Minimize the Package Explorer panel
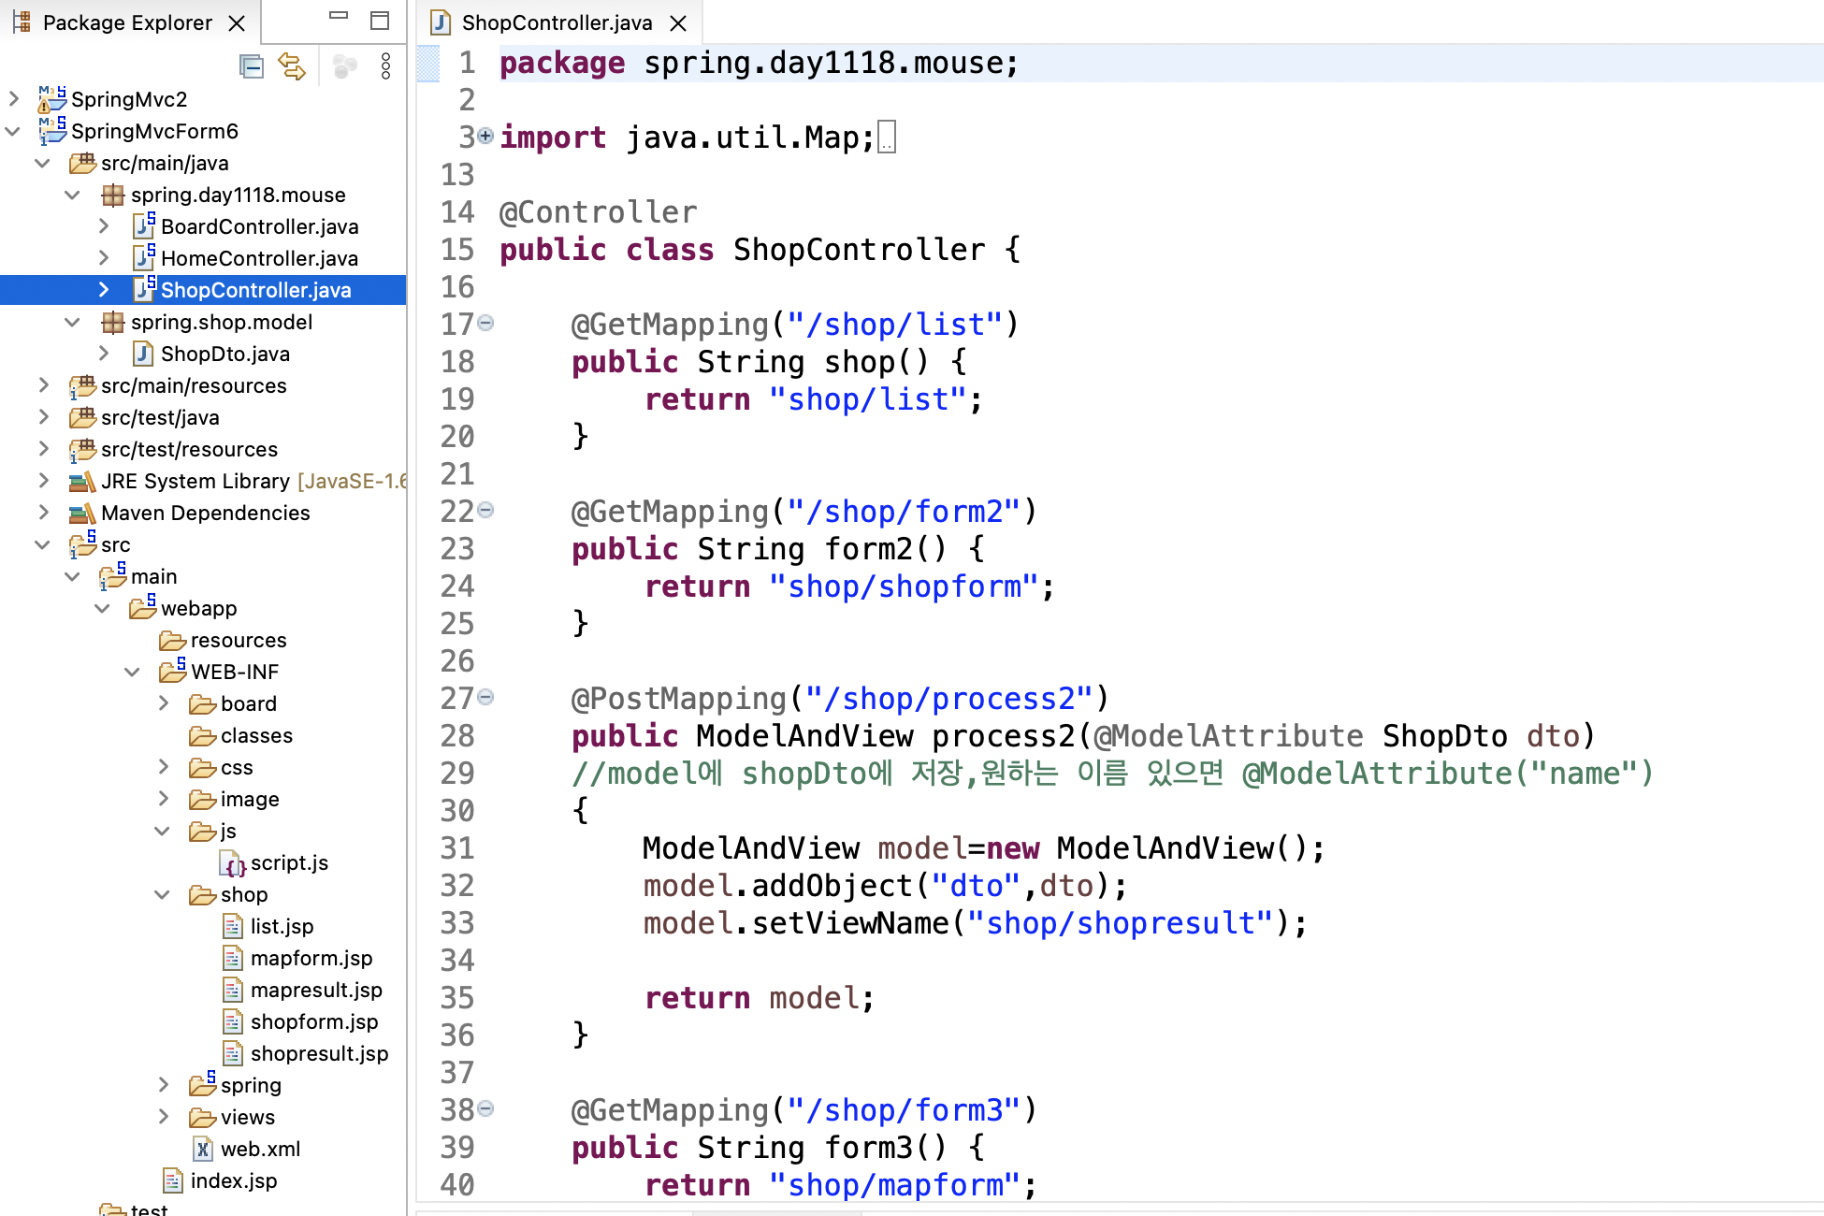 pyautogui.click(x=339, y=16)
